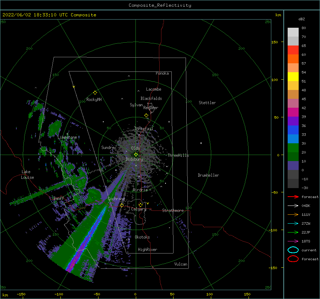Click the Innisfail town label
320x299 pixels.
[x=144, y=129]
